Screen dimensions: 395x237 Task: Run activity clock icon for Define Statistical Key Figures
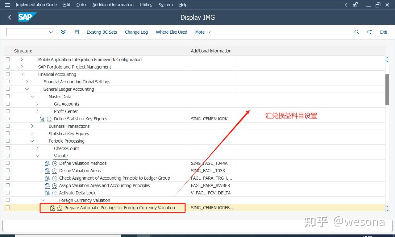[x=49, y=119]
